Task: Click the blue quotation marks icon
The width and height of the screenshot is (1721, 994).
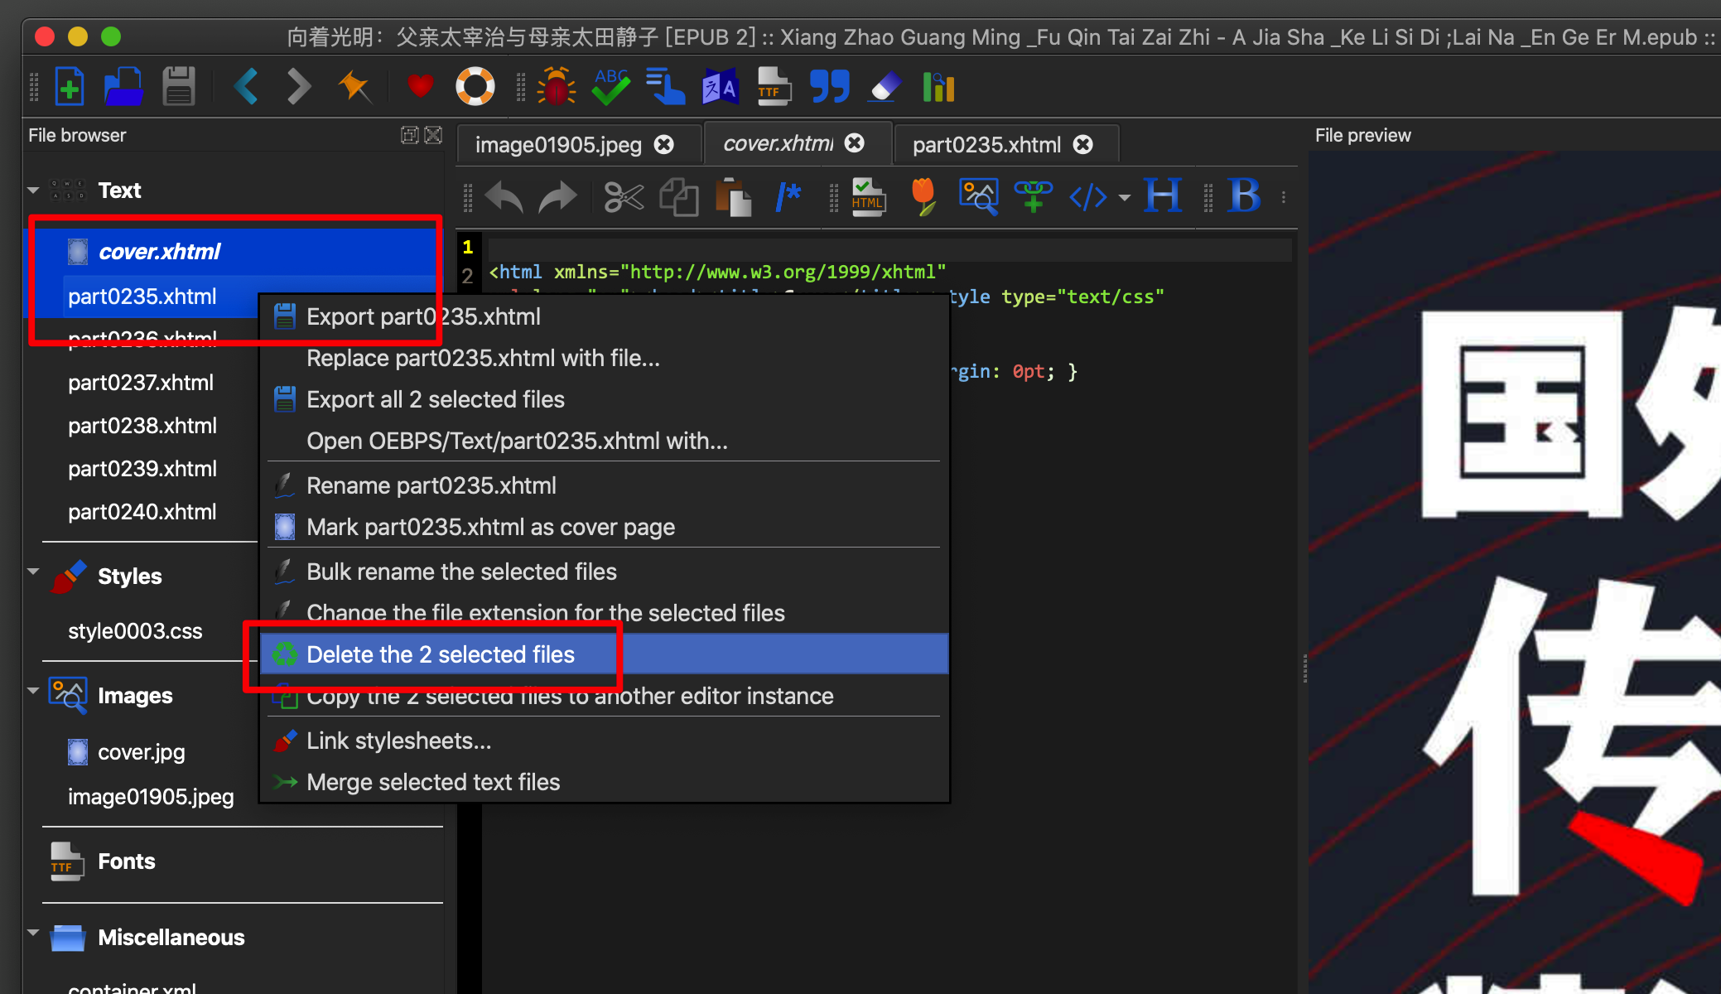Action: pos(829,86)
